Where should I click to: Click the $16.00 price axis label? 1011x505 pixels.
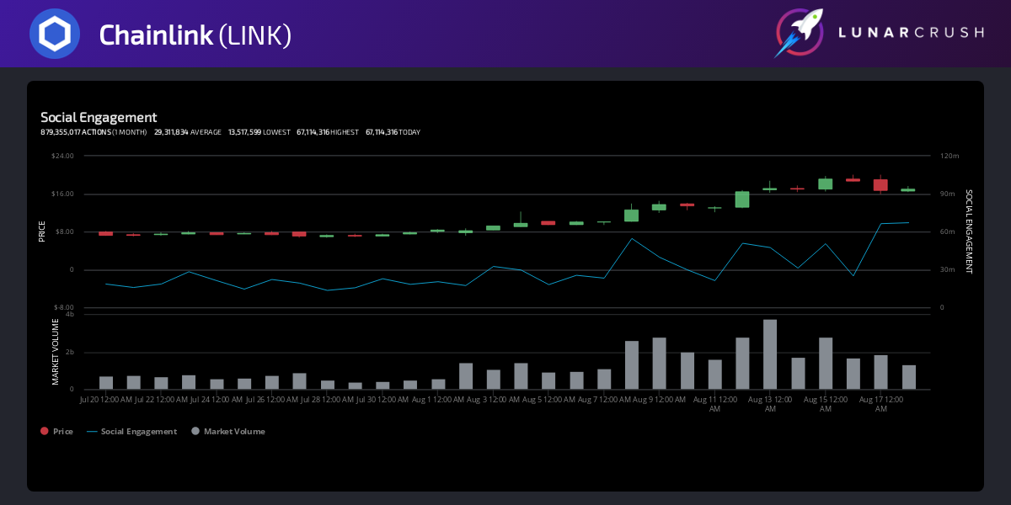coord(63,194)
